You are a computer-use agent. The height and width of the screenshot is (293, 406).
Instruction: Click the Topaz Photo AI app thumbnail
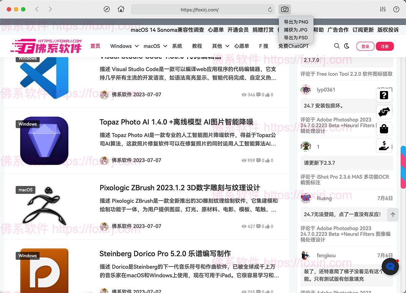click(x=44, y=140)
